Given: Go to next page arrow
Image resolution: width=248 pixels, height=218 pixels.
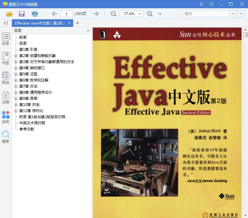Looking at the screenshot, I should pos(96,14).
